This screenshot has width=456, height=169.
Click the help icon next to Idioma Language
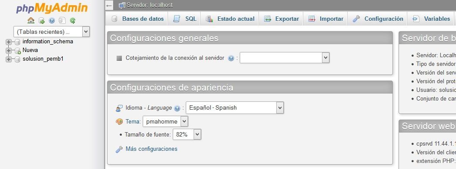pos(177,108)
